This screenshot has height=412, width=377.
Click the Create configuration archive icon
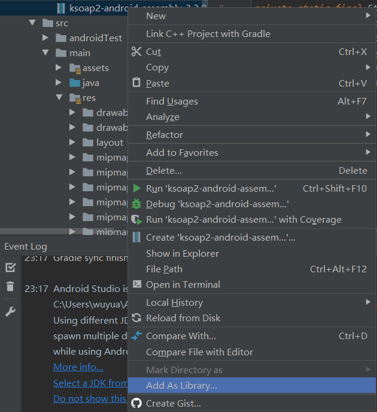click(x=136, y=237)
